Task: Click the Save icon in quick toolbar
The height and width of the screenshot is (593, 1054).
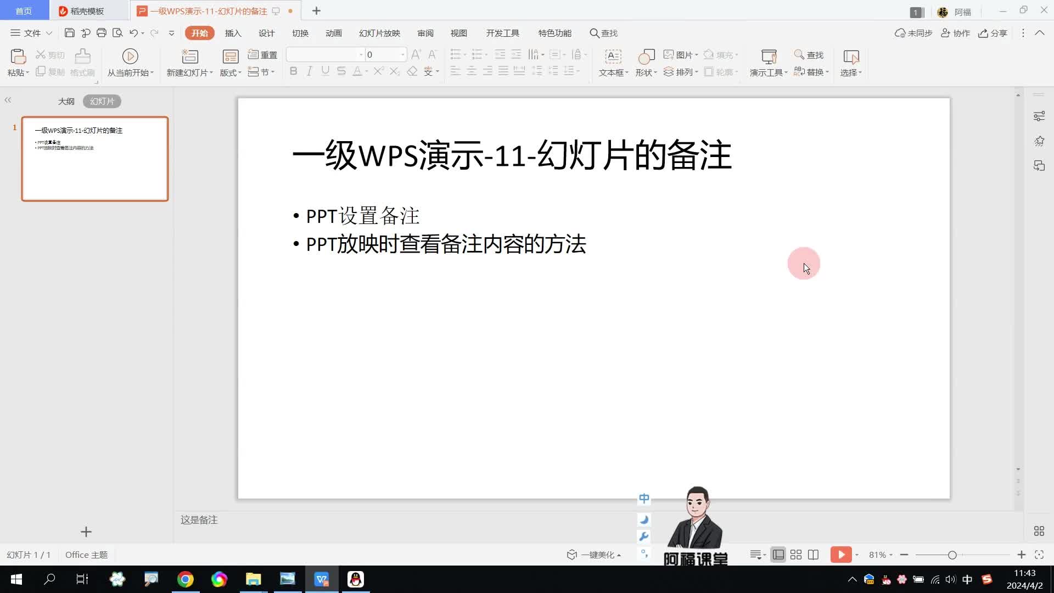Action: pos(69,33)
